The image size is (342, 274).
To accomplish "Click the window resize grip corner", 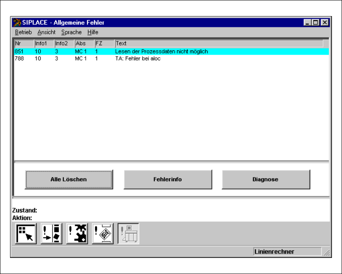I will click(327, 252).
